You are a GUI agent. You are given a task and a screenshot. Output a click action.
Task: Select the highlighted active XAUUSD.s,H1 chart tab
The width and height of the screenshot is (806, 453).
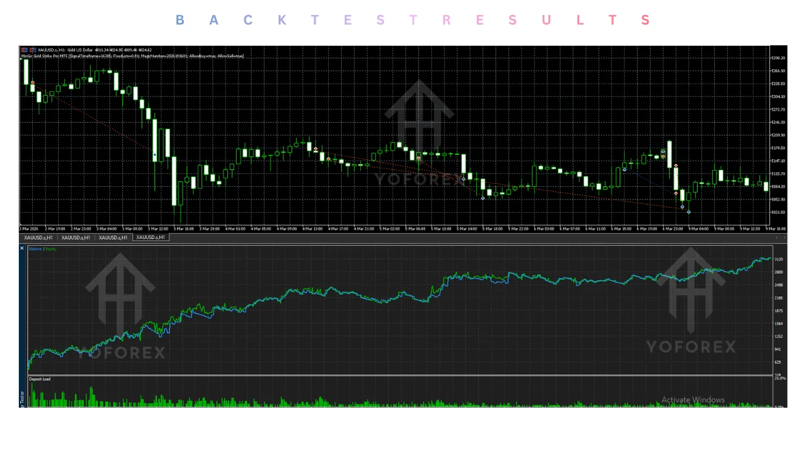pyautogui.click(x=151, y=237)
